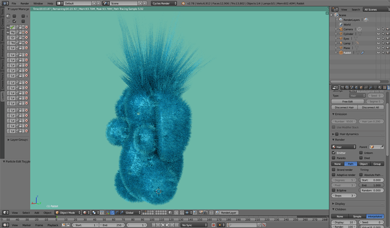Open the Cycles Render engine dropdown
The width and height of the screenshot is (390, 228).
point(164,3)
